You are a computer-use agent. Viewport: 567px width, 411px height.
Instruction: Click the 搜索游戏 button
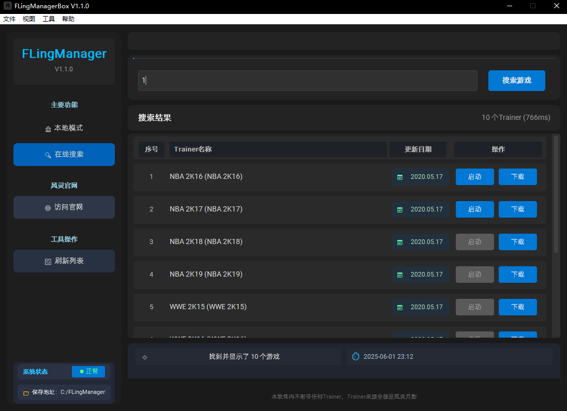[x=516, y=81]
